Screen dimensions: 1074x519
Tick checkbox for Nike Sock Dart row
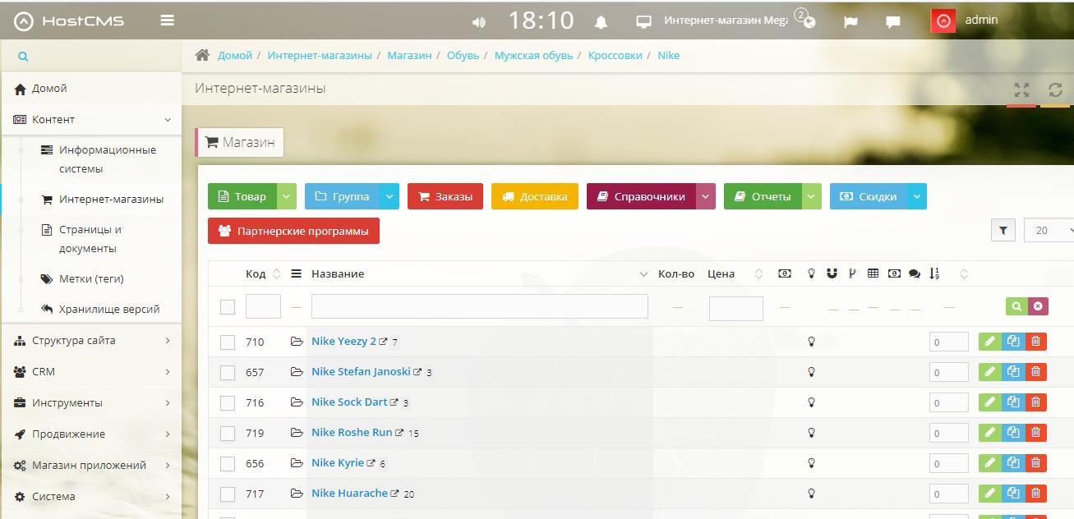[x=228, y=403]
